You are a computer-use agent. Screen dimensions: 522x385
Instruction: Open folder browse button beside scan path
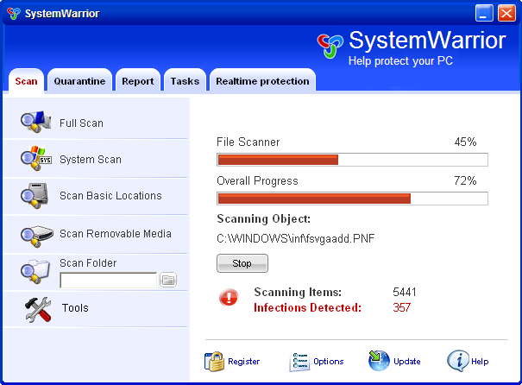pyautogui.click(x=168, y=280)
